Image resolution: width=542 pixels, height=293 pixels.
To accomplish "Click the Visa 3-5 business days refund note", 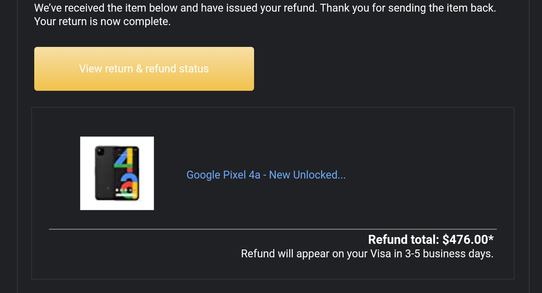I will (367, 254).
